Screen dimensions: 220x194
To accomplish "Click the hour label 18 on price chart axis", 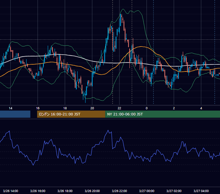I will click(65, 108).
